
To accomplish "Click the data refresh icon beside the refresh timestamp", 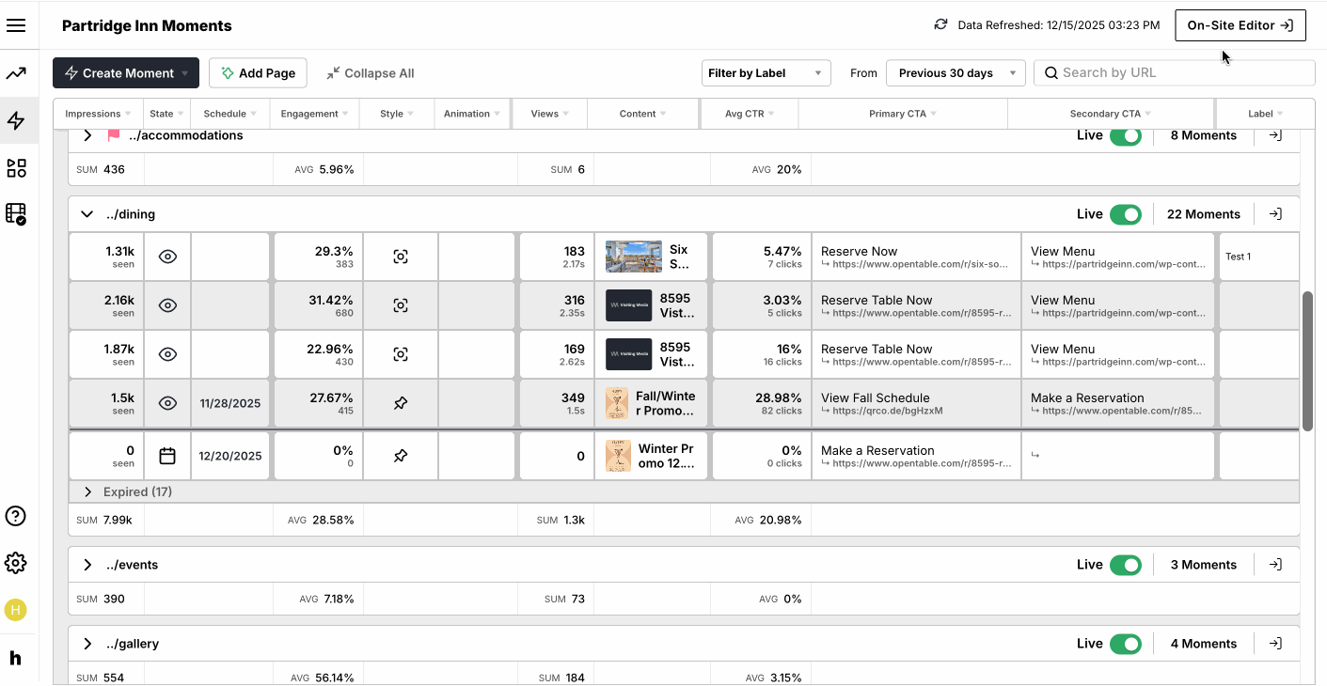I will pos(941,25).
